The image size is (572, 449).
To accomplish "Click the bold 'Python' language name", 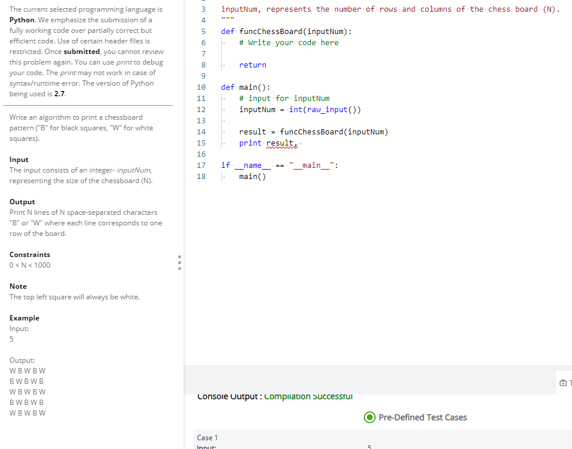I will tap(22, 20).
